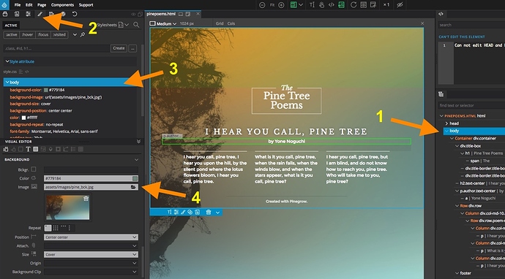
Task: Toggle the :visited pseudo-class state
Action: tap(59, 35)
